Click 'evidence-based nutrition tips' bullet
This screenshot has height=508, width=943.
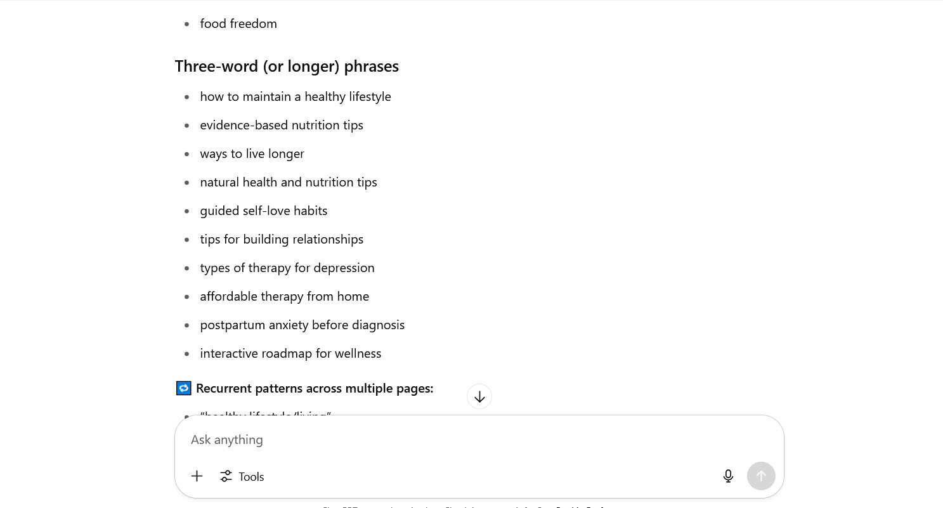point(282,126)
